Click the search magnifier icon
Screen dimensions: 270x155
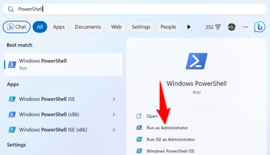(x=11, y=9)
